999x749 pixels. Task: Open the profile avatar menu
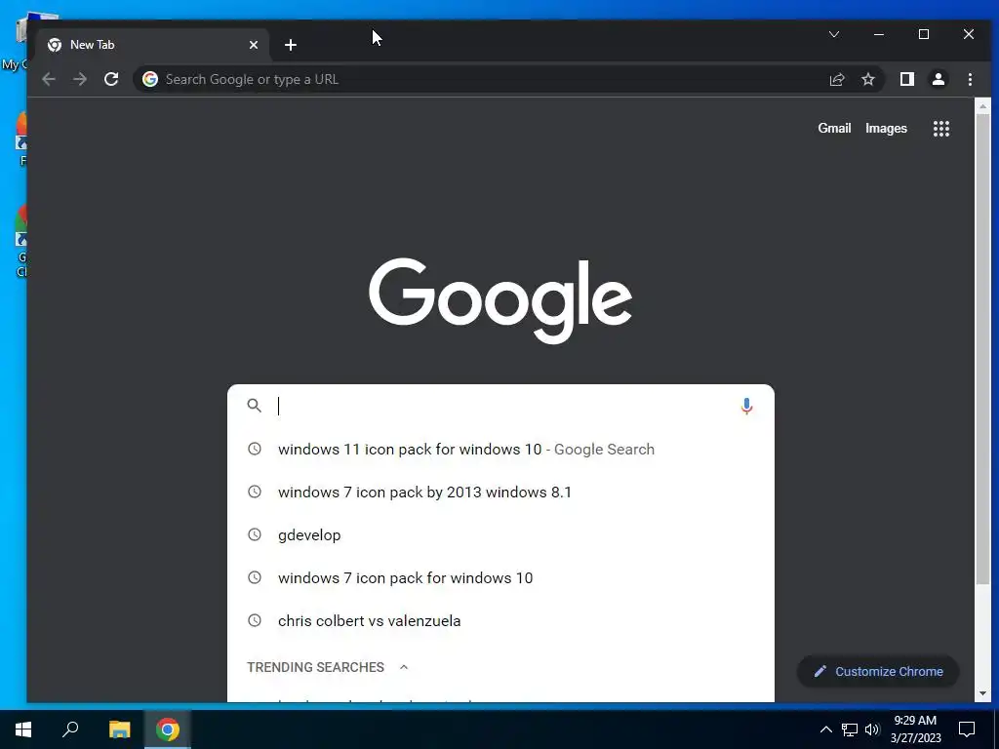click(938, 79)
